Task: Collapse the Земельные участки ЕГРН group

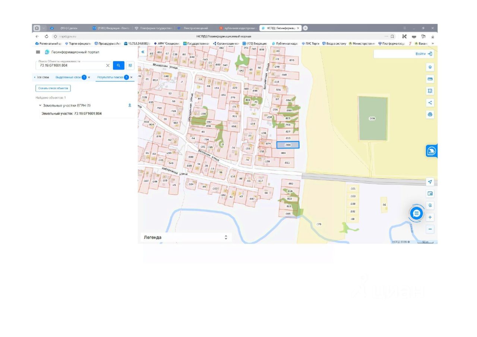Action: pyautogui.click(x=40, y=105)
